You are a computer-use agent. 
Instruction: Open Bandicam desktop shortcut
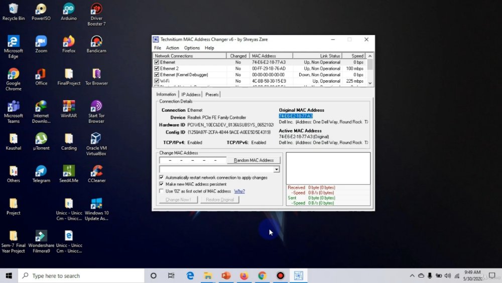click(96, 44)
